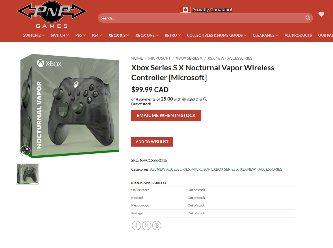Expand the PS5 dropdown menu
This screenshot has height=248, width=333.
coord(81,35)
